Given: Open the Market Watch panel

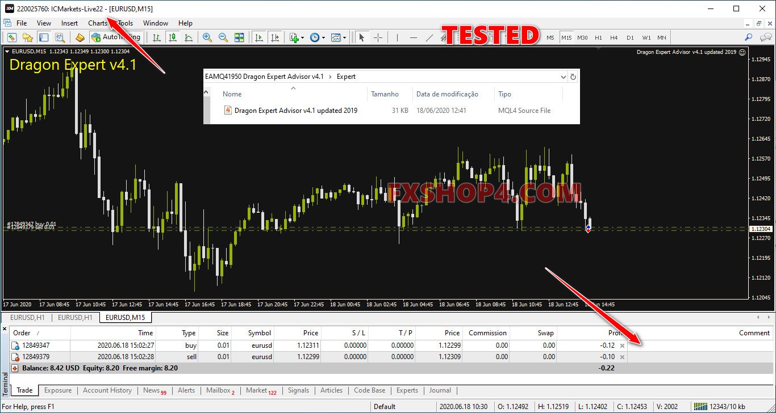Looking at the screenshot, I should pyautogui.click(x=12, y=37).
